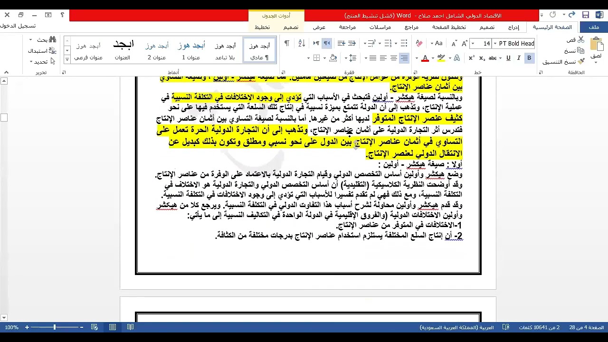Open Paste options dropdown arrow under لصق
Image resolution: width=608 pixels, height=342 pixels.
[x=596, y=62]
